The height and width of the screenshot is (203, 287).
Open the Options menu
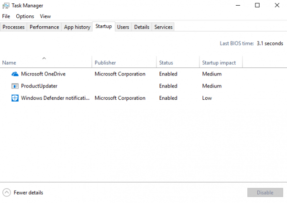25,16
